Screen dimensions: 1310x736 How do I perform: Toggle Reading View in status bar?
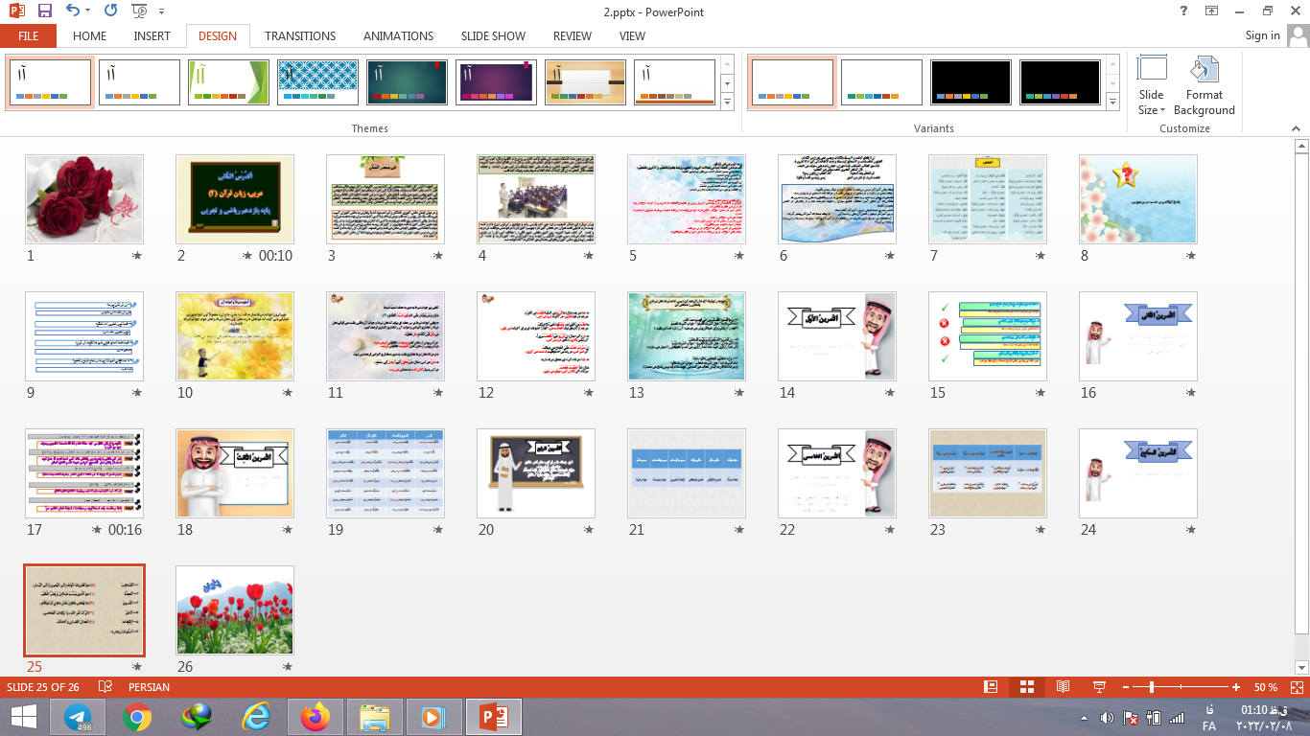click(1063, 687)
